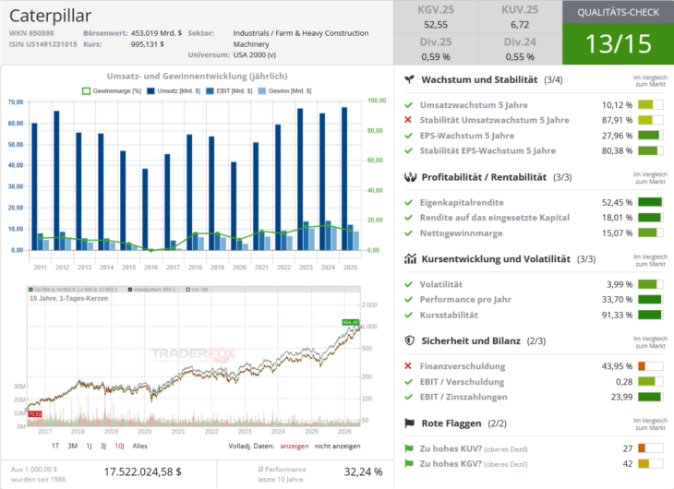Click the 17.522.024,58 $ result value
Screen dimensions: 674x489
(x=143, y=471)
